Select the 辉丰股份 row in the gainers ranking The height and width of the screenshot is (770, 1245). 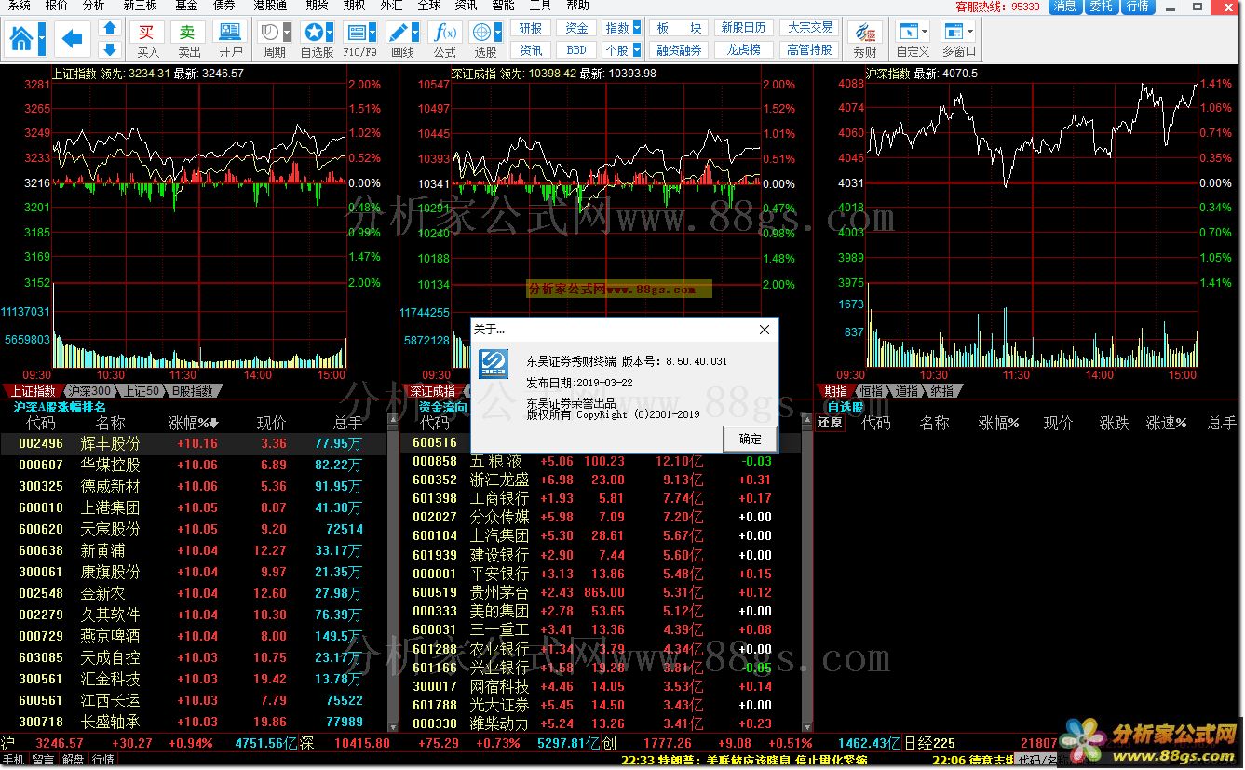(193, 444)
